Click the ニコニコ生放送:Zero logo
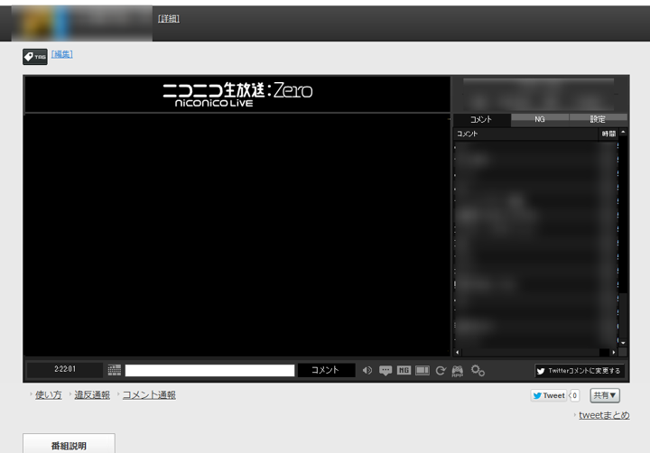The image size is (650, 453). [x=237, y=95]
